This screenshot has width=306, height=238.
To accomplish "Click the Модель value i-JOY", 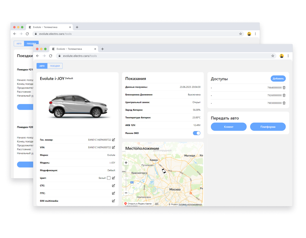I will 112,163.
